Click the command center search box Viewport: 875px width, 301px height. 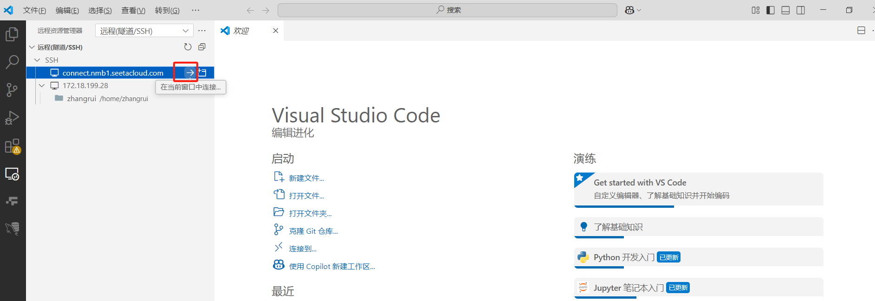(x=447, y=10)
